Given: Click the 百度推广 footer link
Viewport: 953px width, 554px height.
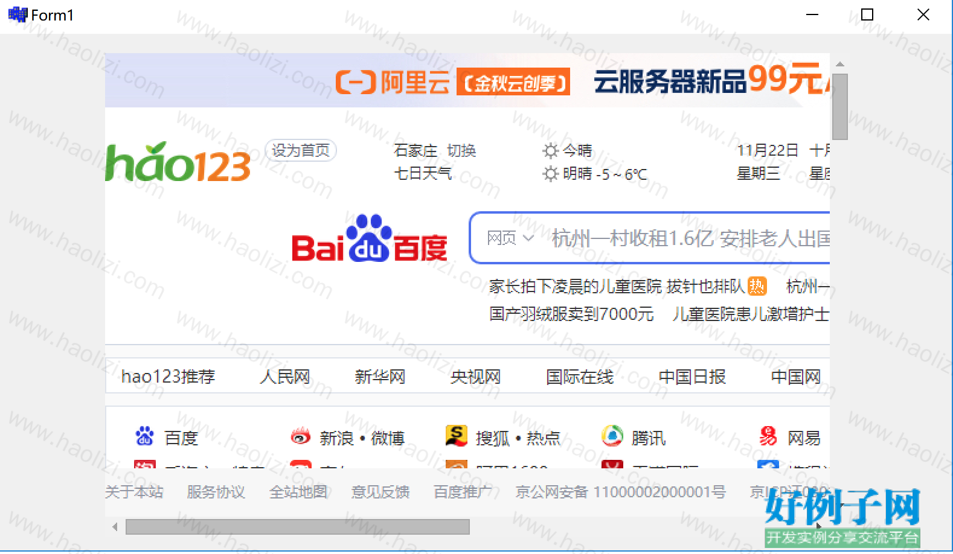Looking at the screenshot, I should click(x=463, y=492).
